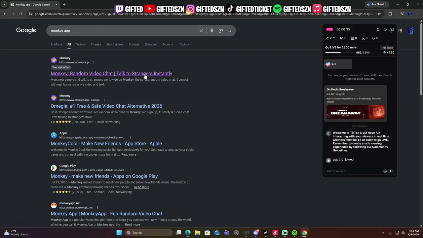Open the Google apps grid
Viewport: 423px width, 238px height.
(x=400, y=31)
